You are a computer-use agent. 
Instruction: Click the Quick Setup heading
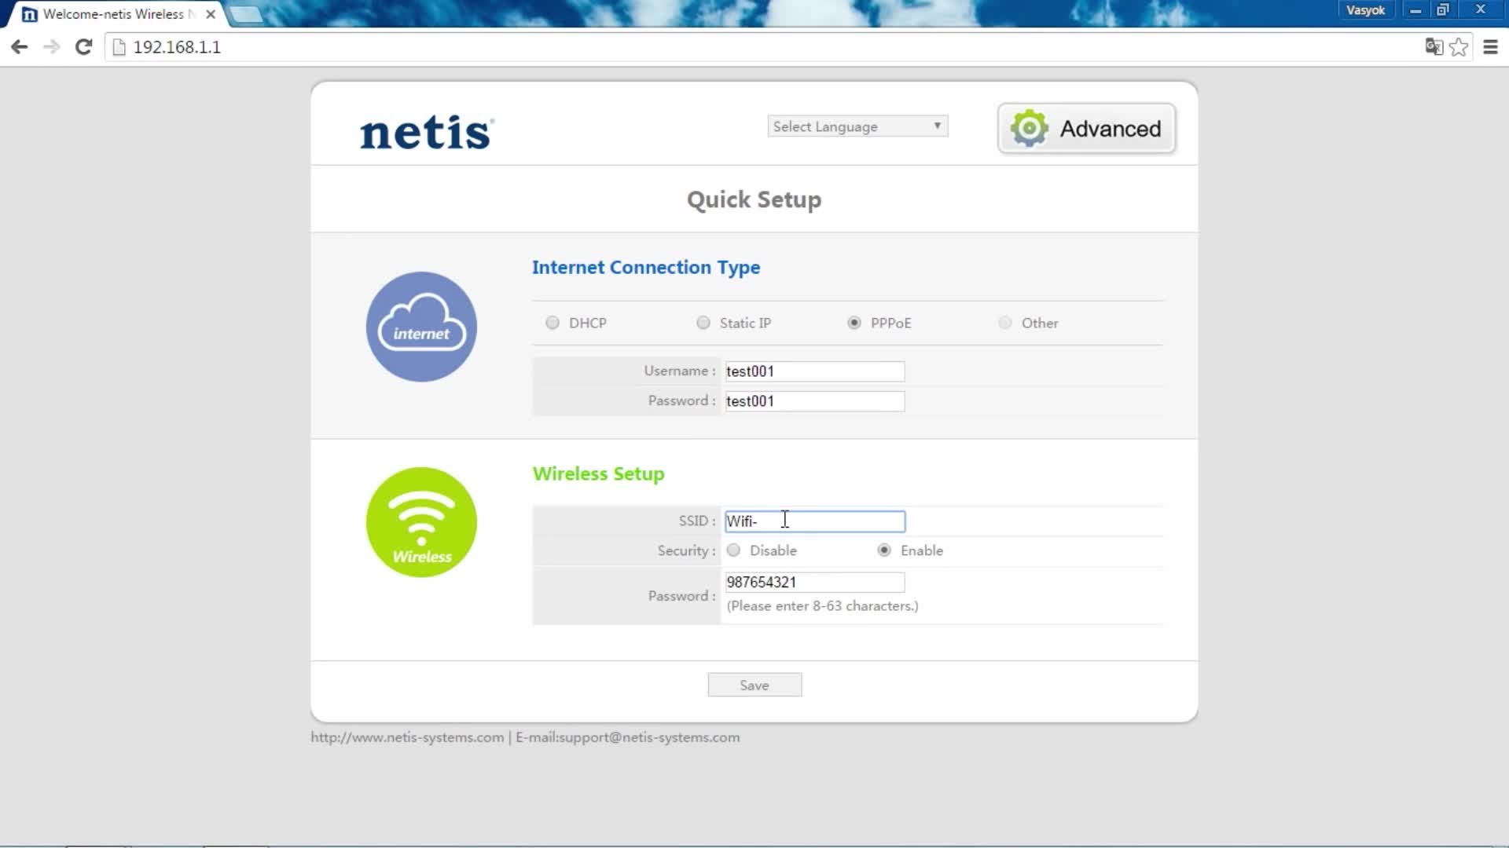[754, 199]
